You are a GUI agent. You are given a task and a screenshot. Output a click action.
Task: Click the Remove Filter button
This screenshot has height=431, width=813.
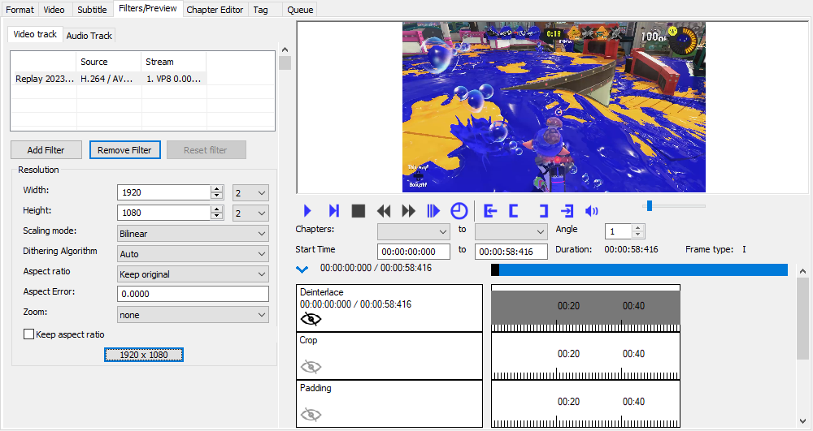tap(125, 150)
